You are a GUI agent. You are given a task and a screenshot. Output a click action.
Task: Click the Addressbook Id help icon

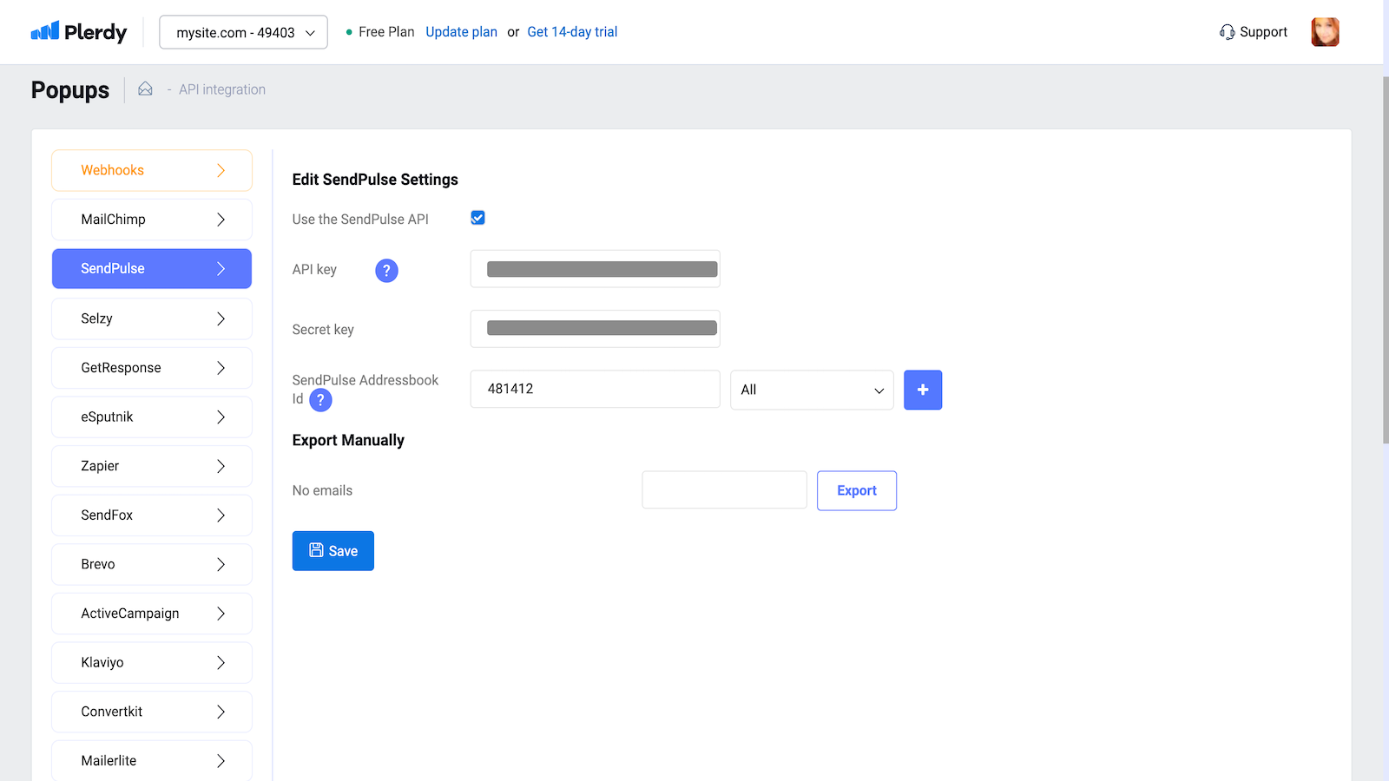[320, 400]
